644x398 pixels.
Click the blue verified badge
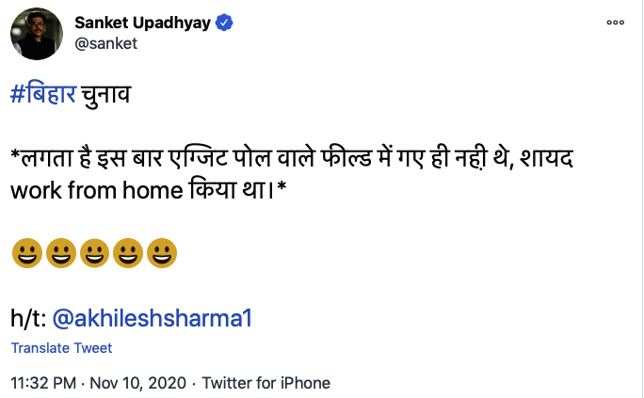click(224, 22)
